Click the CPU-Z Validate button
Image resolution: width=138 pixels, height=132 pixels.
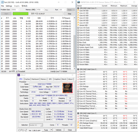59,130
